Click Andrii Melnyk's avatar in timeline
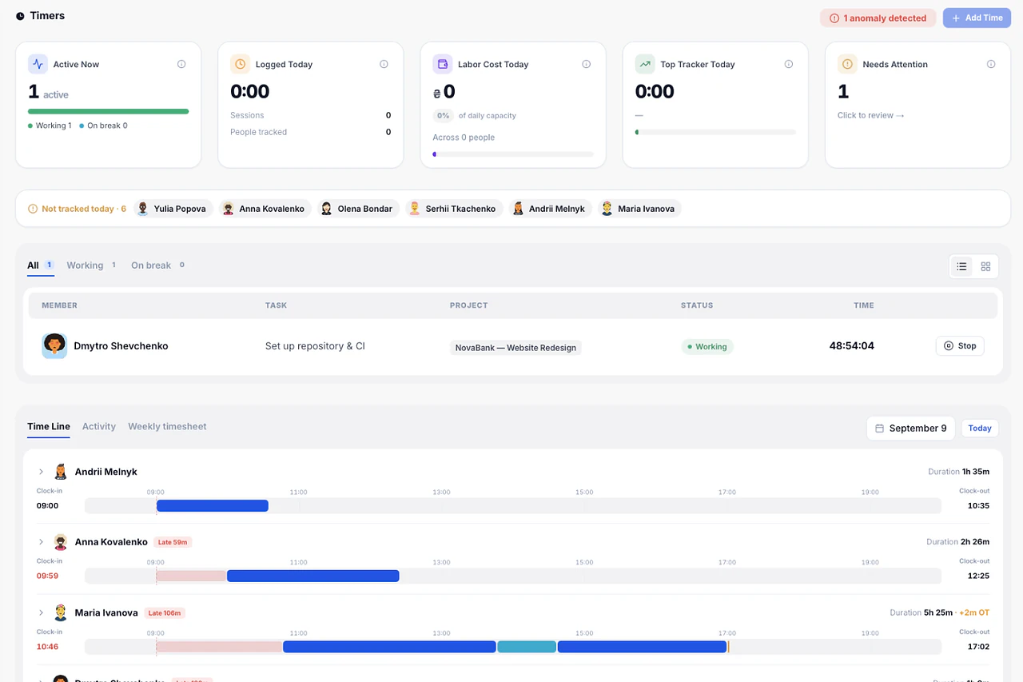This screenshot has height=682, width=1023. [61, 472]
